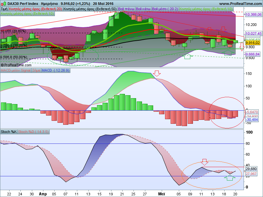Image resolution: width=263 pixels, height=197 pixels.
Task: Click the 24 date marker on time axis
Action: (20, 194)
